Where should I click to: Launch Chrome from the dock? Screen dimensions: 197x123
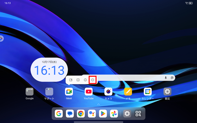coord(81,113)
